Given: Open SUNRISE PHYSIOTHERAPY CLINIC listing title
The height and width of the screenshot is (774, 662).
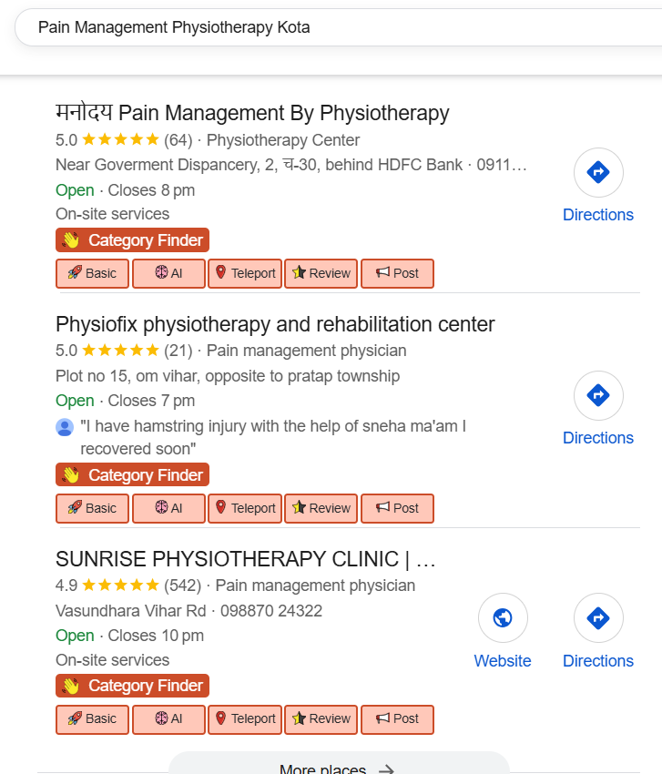Looking at the screenshot, I should [x=246, y=558].
